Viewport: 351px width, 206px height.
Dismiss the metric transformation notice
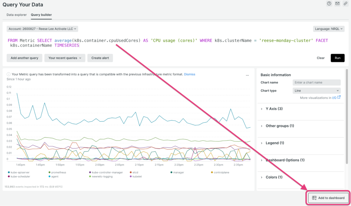[190, 74]
